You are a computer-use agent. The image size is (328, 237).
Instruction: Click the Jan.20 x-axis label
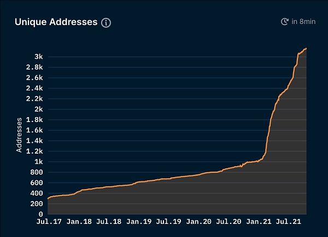pyautogui.click(x=199, y=222)
